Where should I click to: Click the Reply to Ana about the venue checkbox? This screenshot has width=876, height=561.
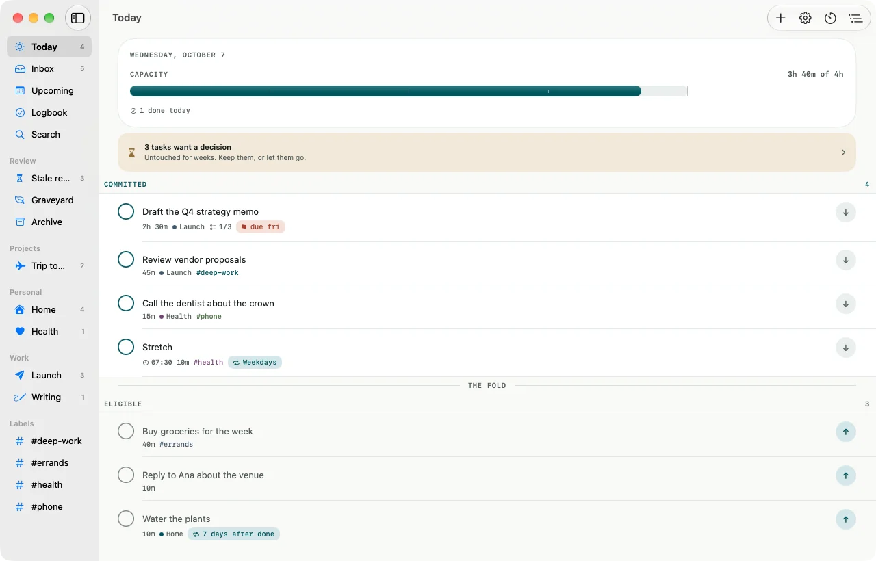click(126, 475)
